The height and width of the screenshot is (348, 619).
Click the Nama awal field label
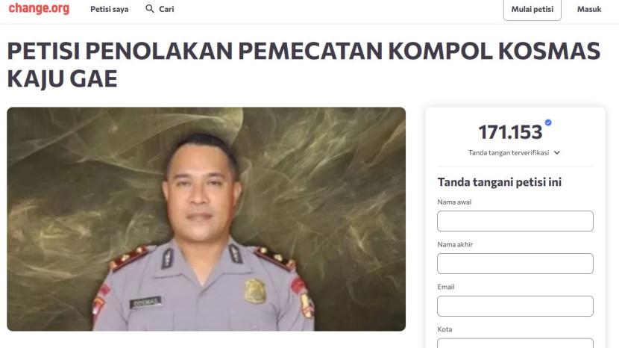pyautogui.click(x=454, y=202)
